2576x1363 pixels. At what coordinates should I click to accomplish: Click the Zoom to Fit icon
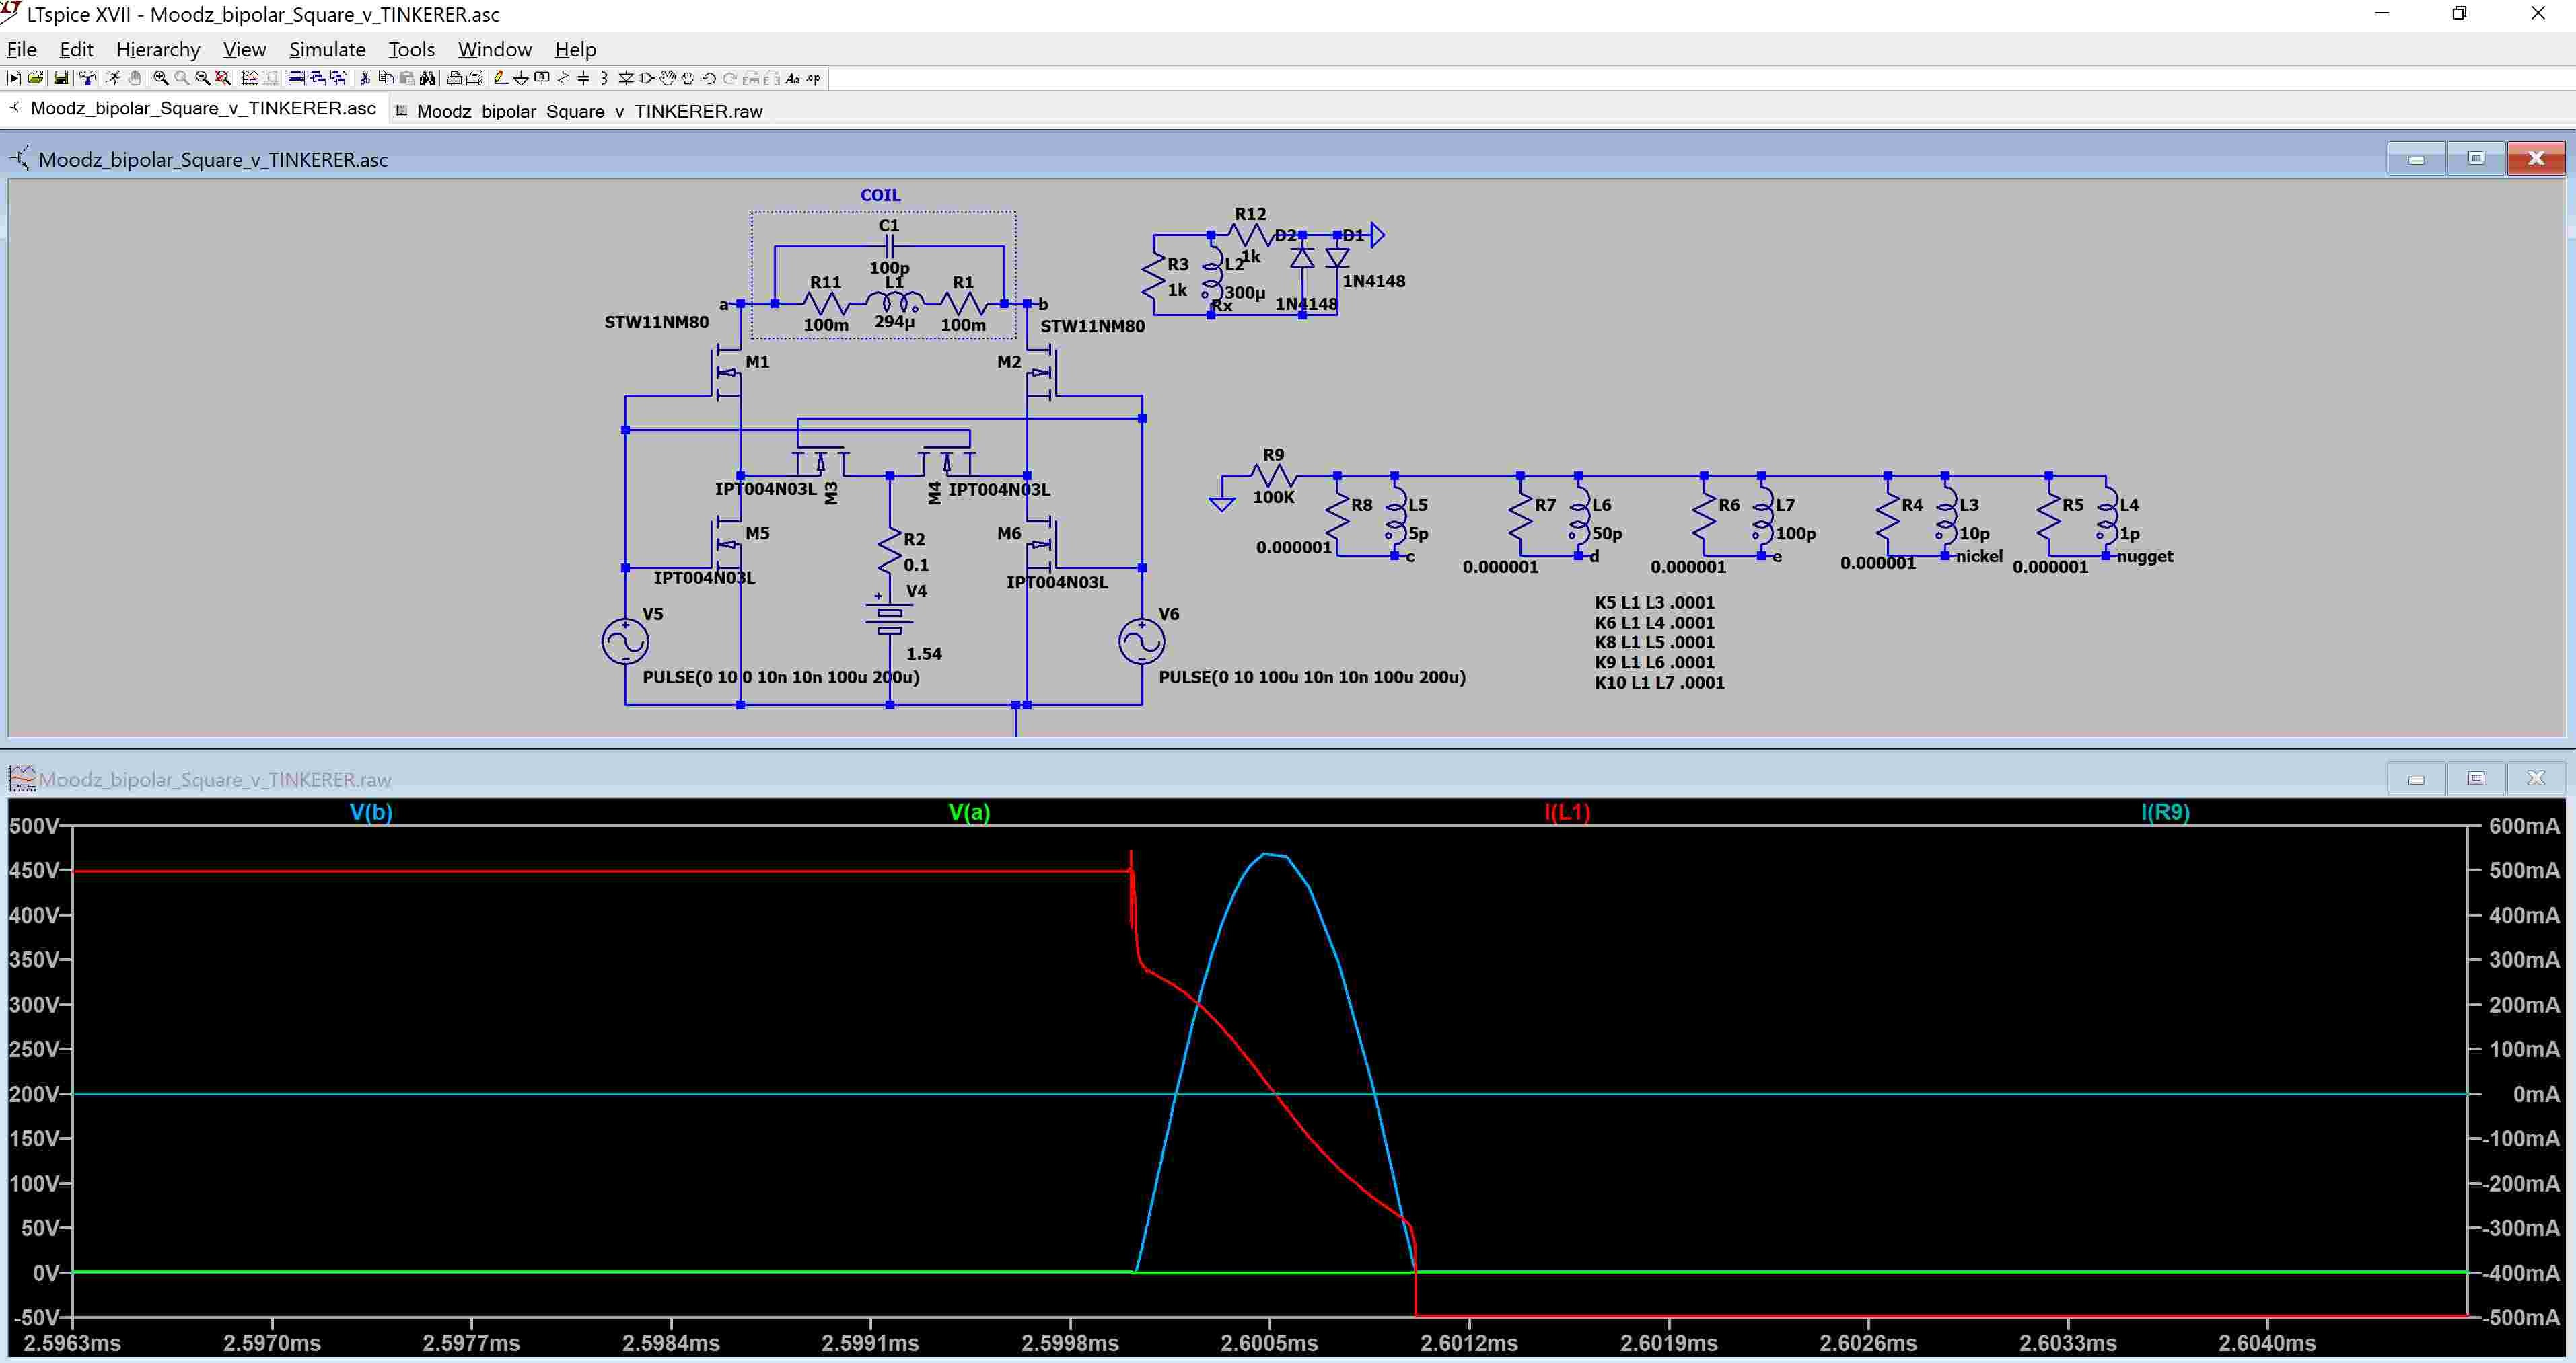click(x=223, y=78)
